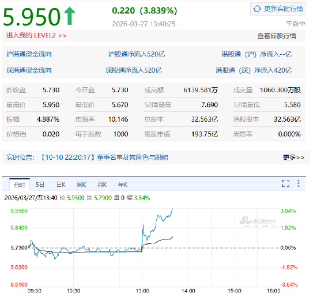Open 深港通资金流向 link
The height and width of the screenshot is (293, 317).
point(29,70)
